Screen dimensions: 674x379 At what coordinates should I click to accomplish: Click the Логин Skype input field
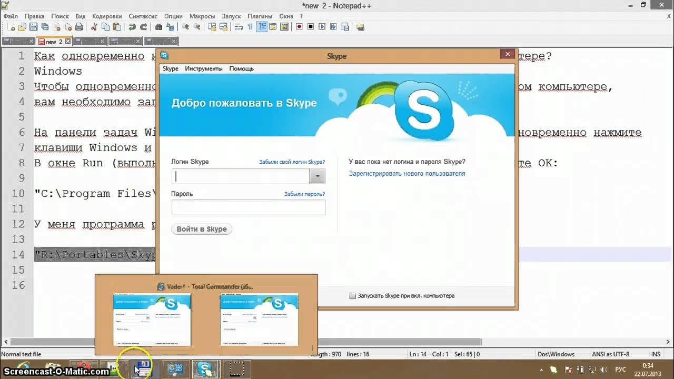(x=241, y=176)
